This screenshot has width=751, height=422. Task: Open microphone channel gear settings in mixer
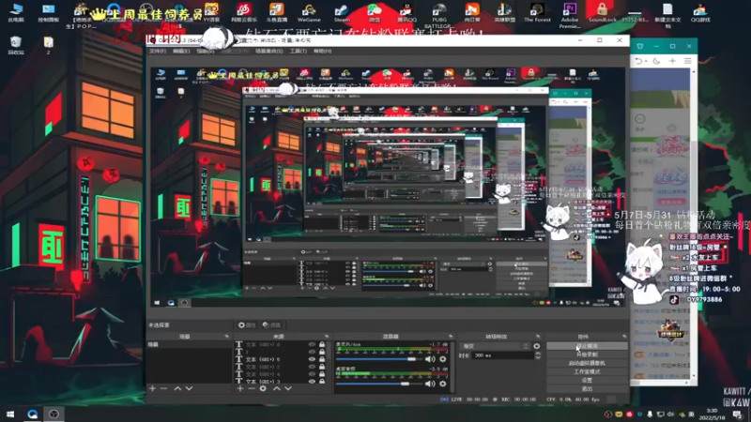pos(442,359)
